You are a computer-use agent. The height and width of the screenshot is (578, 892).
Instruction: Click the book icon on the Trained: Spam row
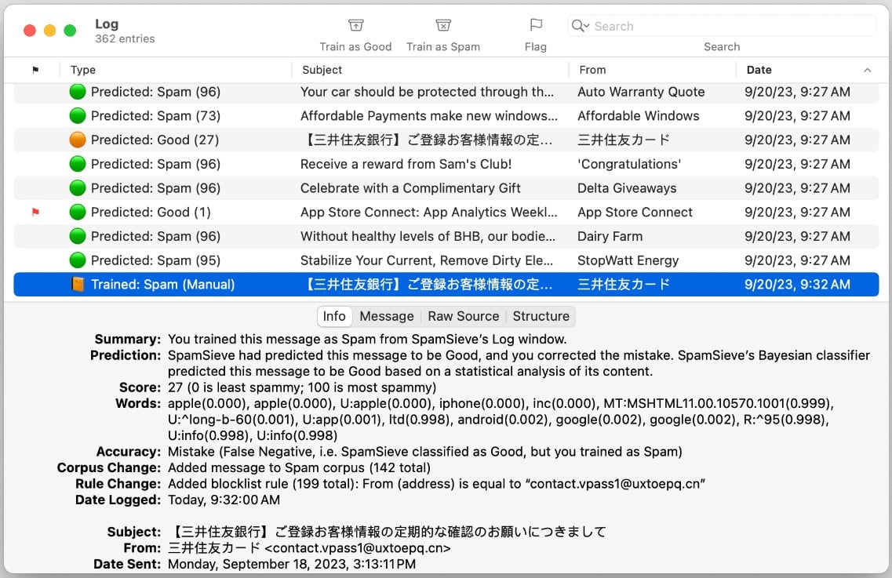pos(78,285)
